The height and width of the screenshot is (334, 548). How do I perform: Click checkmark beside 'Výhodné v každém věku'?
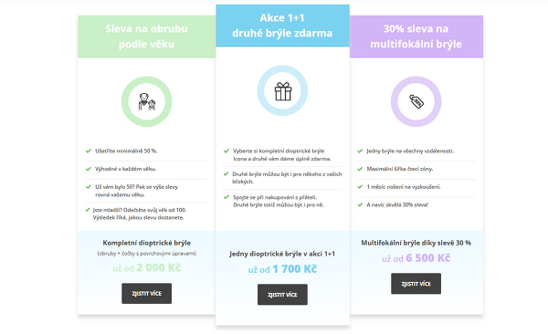pos(88,169)
